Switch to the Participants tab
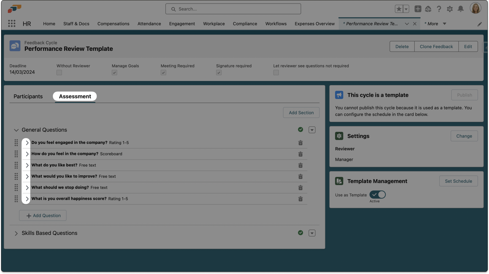Screen dimensions: 489x274 click(28, 96)
